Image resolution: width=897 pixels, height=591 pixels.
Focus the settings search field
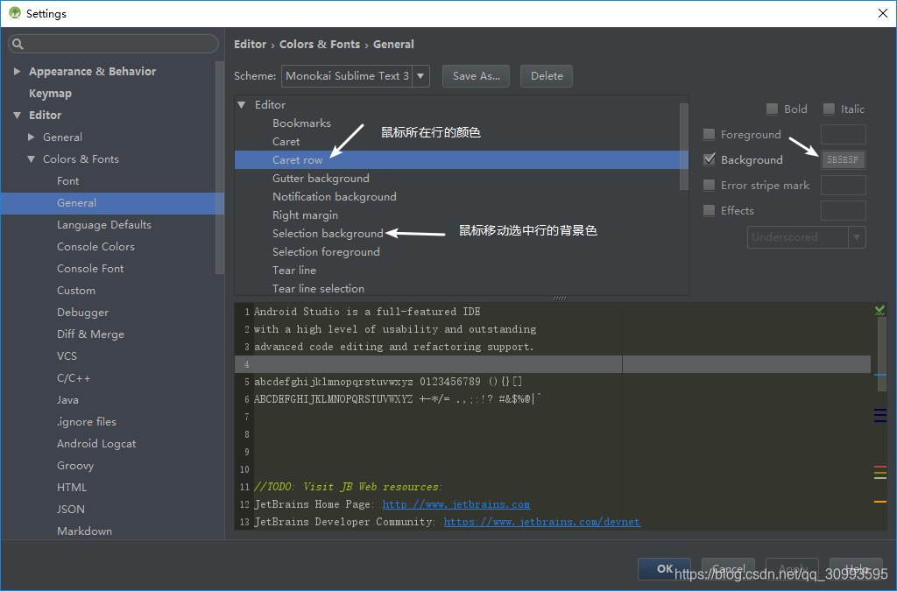(x=113, y=44)
